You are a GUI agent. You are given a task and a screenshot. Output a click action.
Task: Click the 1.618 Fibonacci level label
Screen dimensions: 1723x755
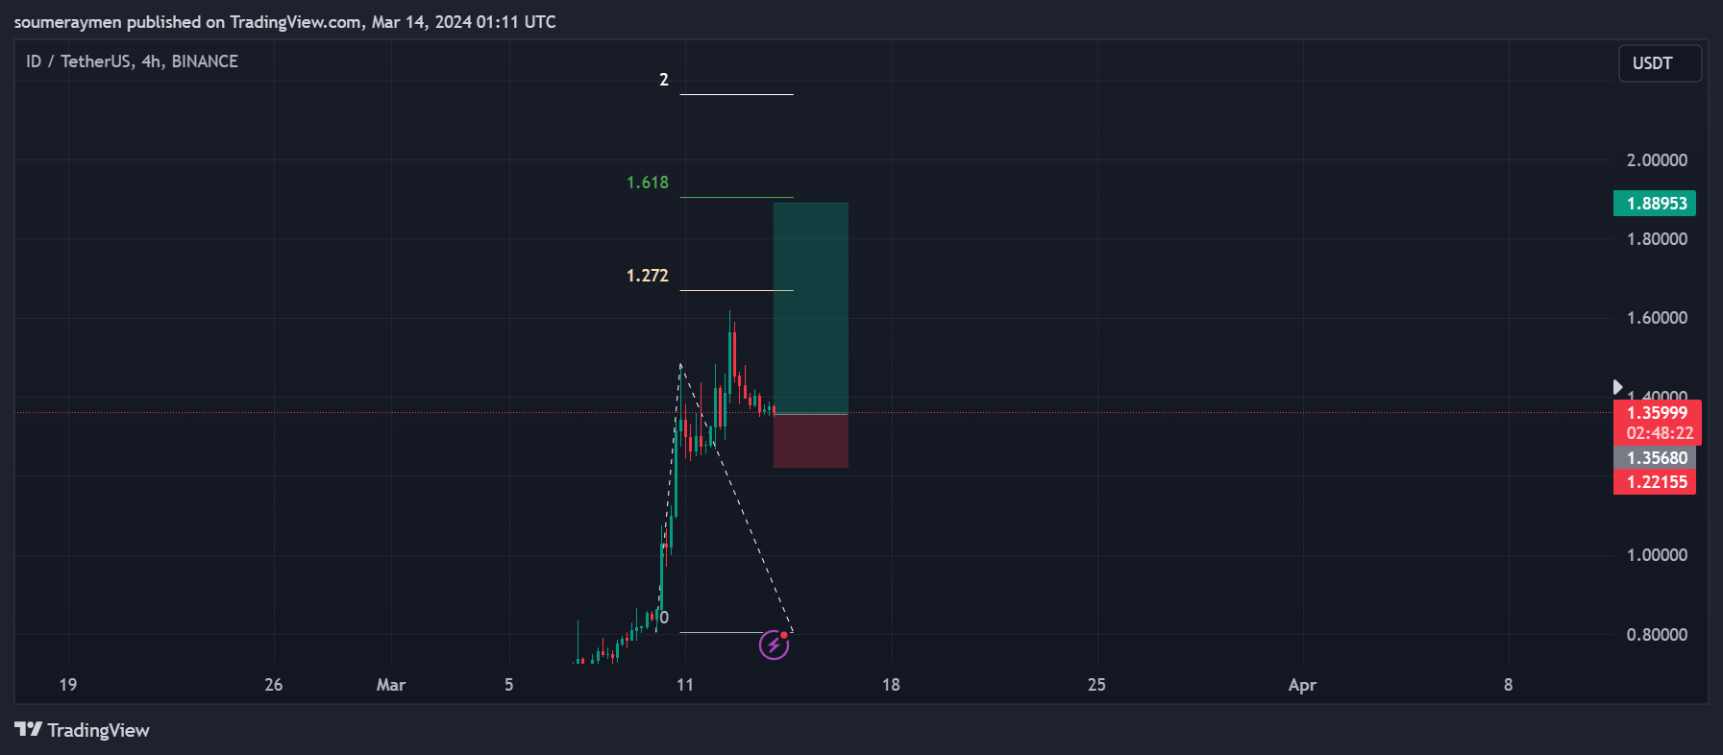tap(647, 183)
